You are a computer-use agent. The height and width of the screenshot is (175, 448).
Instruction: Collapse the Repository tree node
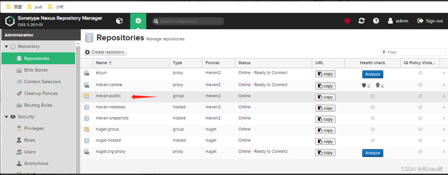(x=6, y=47)
